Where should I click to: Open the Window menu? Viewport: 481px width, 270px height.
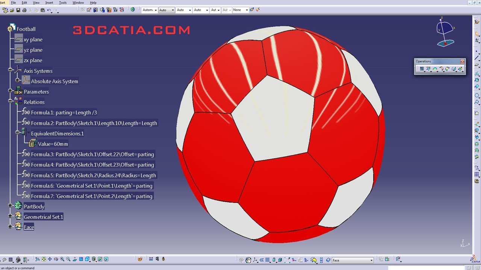coord(78,3)
